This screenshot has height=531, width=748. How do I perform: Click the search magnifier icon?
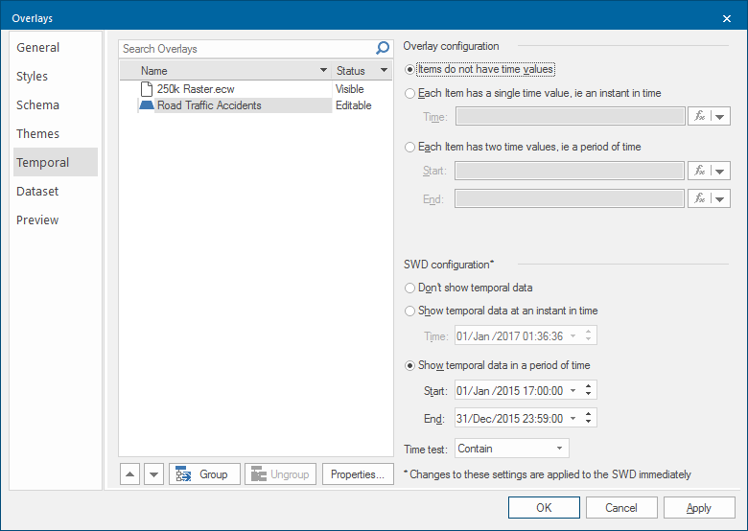click(383, 48)
